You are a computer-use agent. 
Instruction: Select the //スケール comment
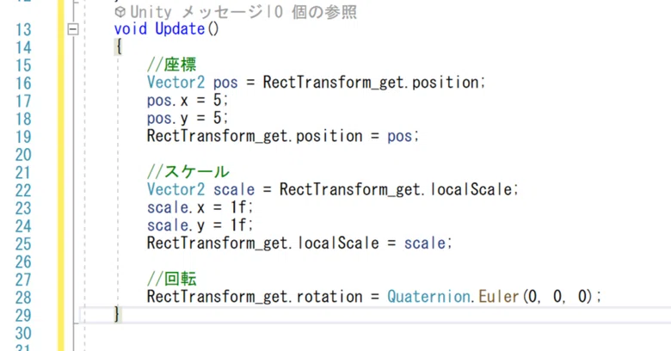188,172
